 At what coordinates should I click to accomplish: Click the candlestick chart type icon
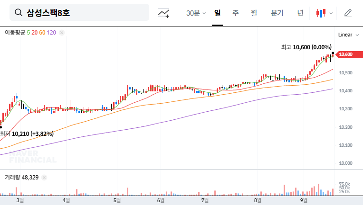coord(321,13)
